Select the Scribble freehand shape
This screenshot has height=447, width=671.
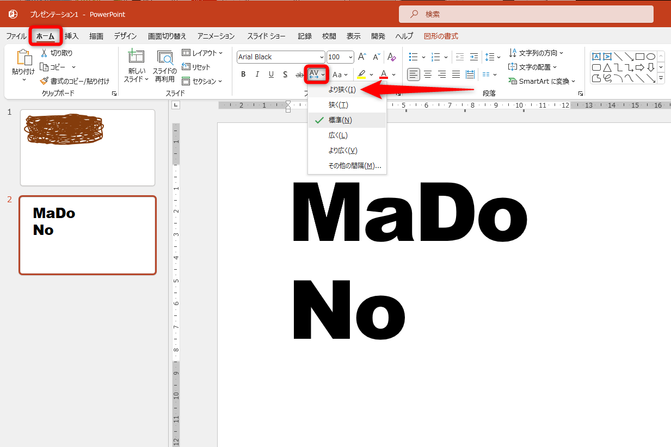[607, 78]
